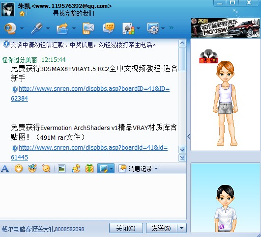This screenshot has height=237, width=261.
Task: Expand games apps dropdown arrow
Action: [138, 28]
